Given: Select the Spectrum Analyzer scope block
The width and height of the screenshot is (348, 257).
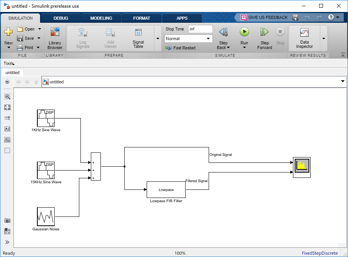Looking at the screenshot, I should (x=302, y=167).
